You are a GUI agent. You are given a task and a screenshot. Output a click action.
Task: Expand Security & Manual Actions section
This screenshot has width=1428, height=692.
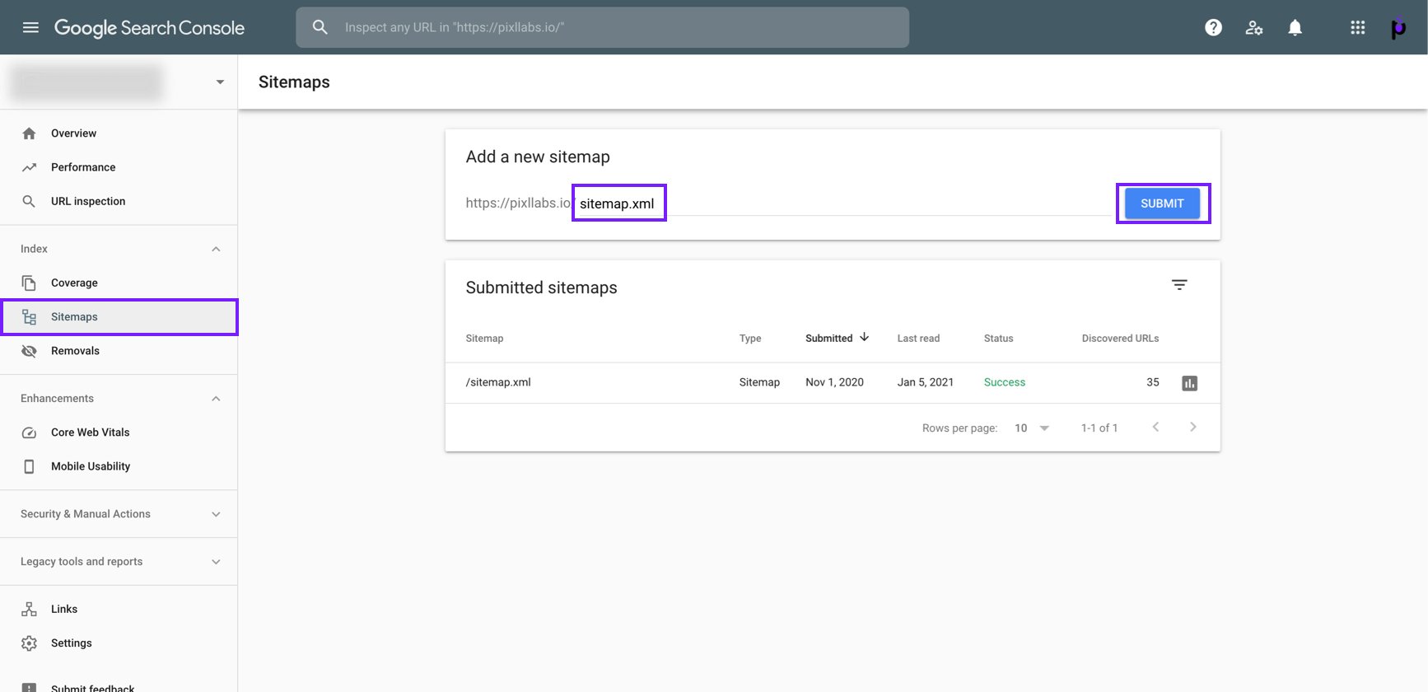click(x=216, y=514)
